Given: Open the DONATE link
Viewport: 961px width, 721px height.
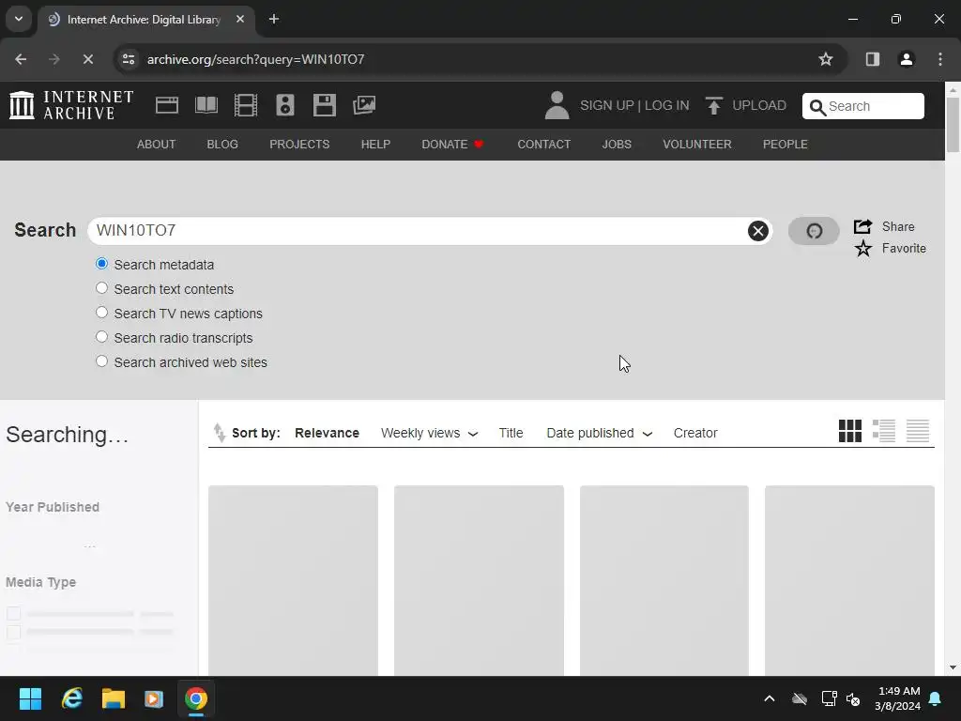Looking at the screenshot, I should 452,144.
